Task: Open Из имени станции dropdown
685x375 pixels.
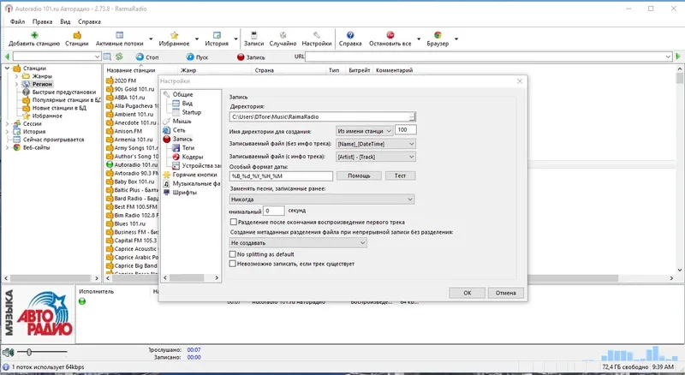Action: pyautogui.click(x=365, y=130)
